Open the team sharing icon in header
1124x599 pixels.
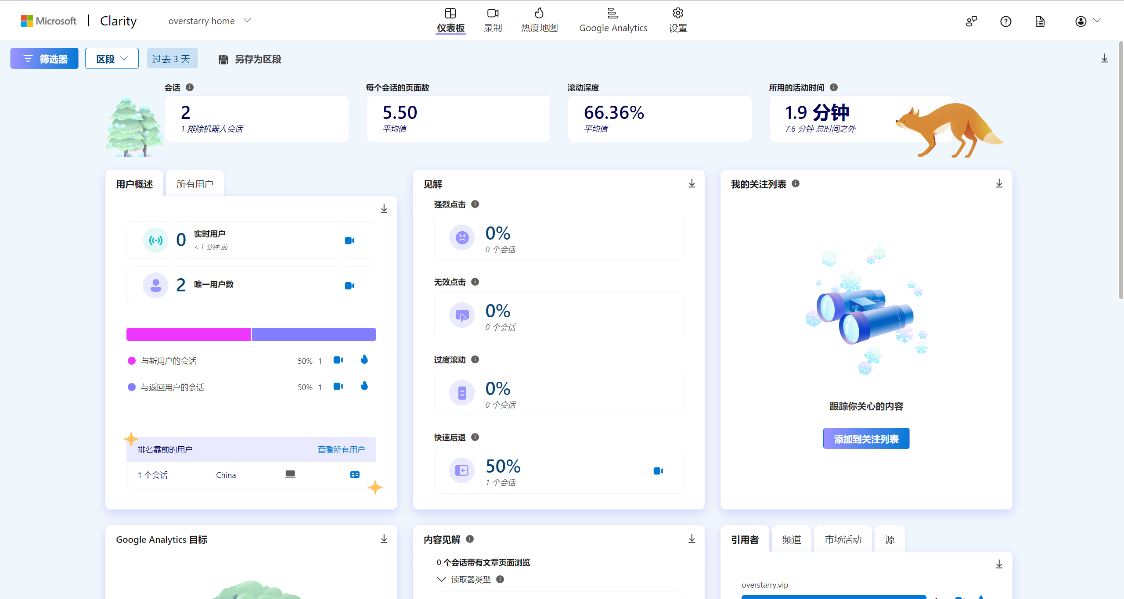(x=971, y=21)
